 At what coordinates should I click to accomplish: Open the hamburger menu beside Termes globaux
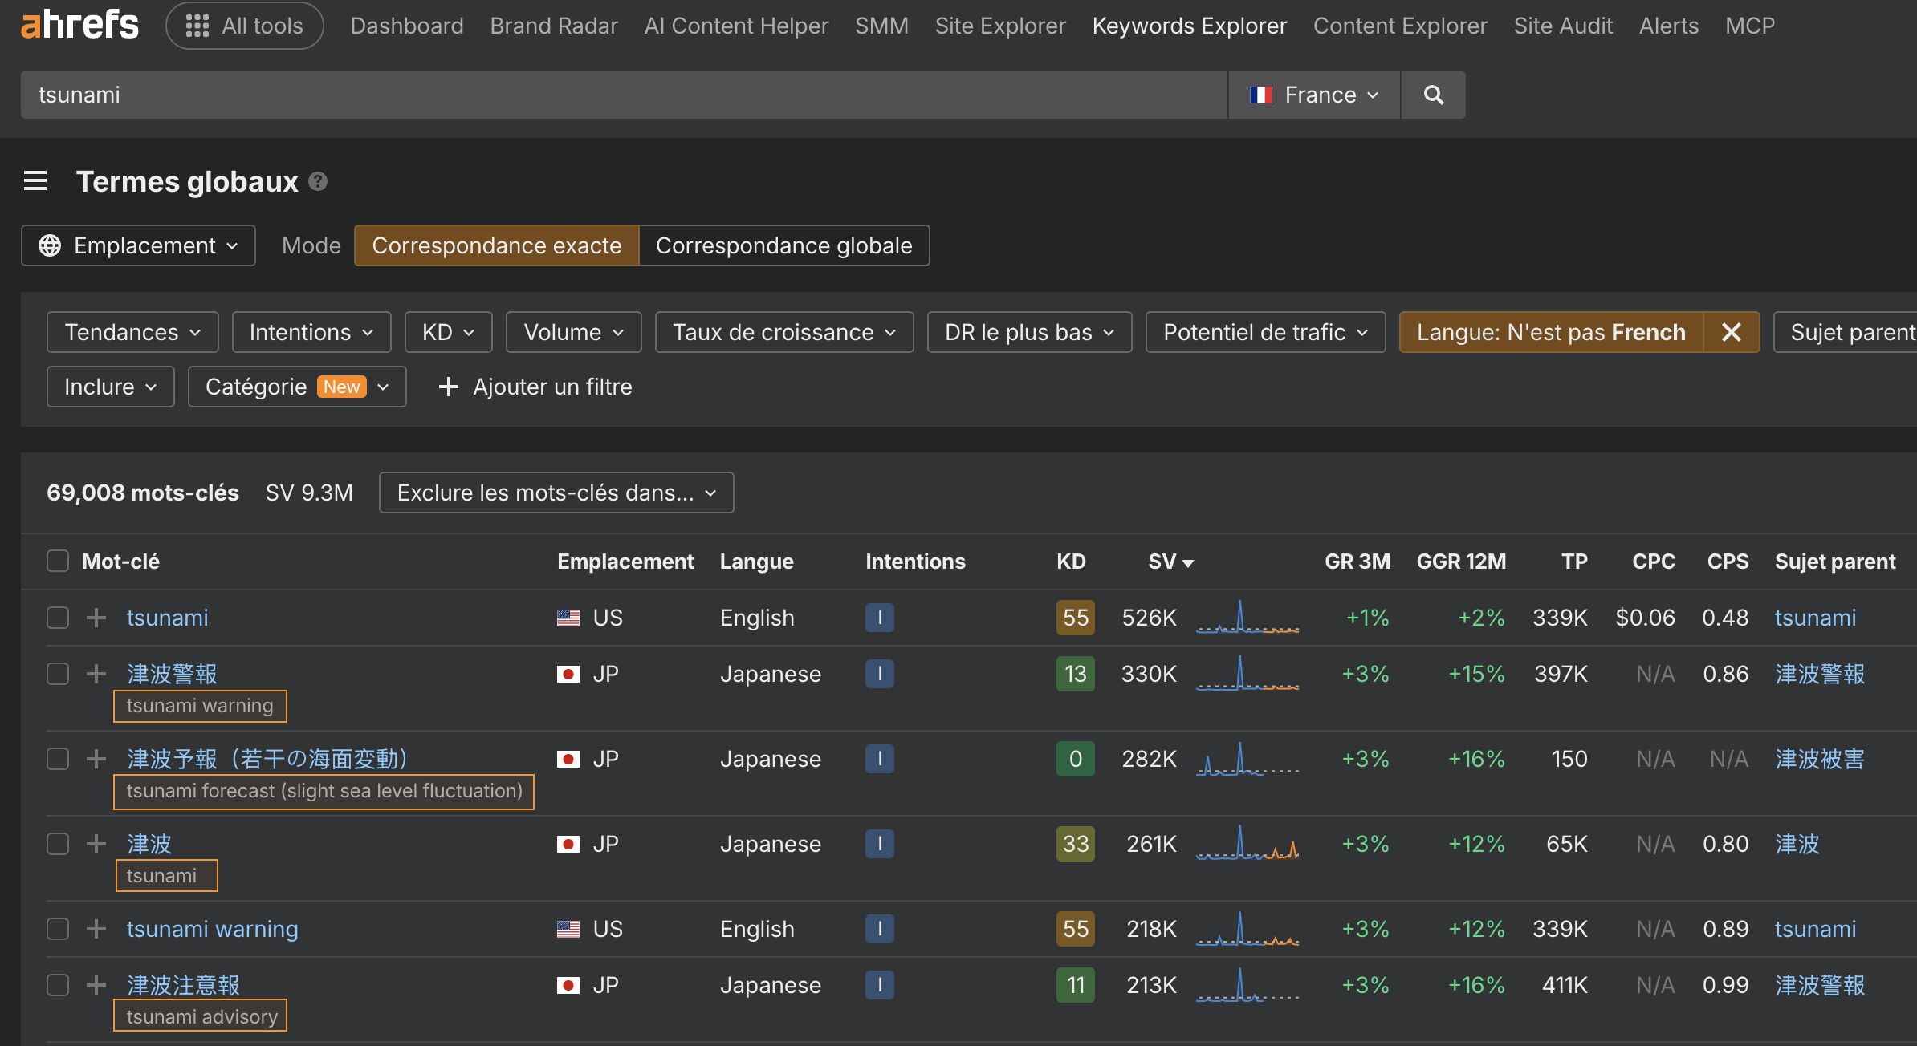click(x=35, y=181)
